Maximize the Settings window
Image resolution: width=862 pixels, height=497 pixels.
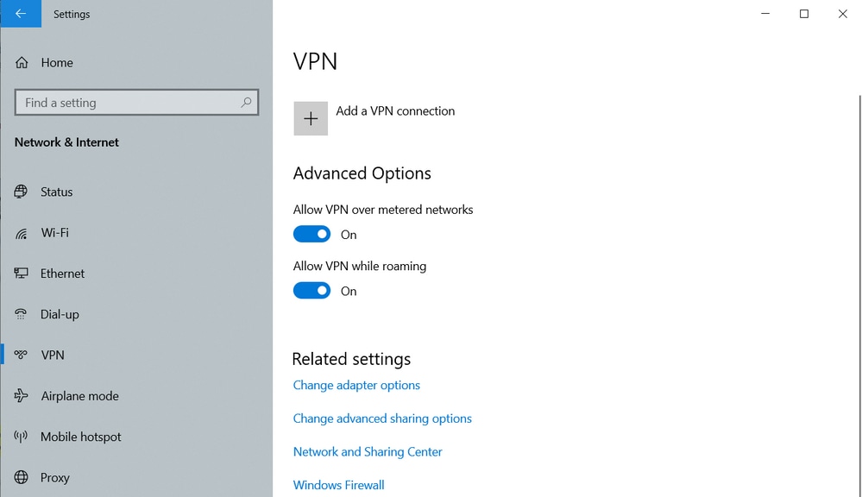pos(803,14)
